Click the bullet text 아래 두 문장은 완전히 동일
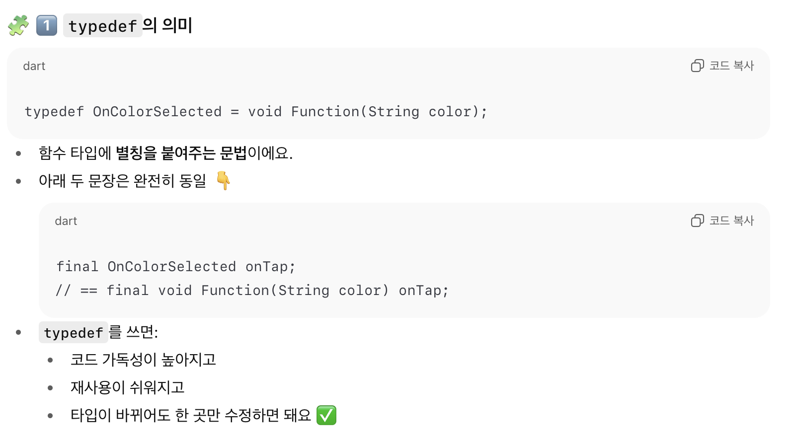The height and width of the screenshot is (445, 792). click(x=122, y=181)
